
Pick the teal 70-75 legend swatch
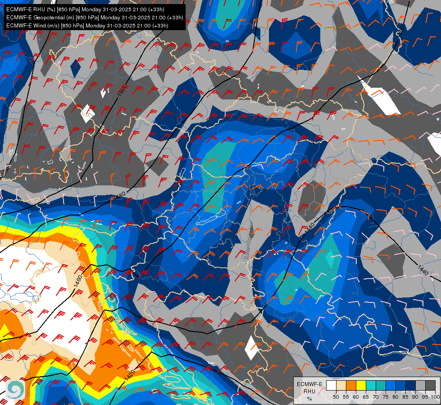point(381,385)
